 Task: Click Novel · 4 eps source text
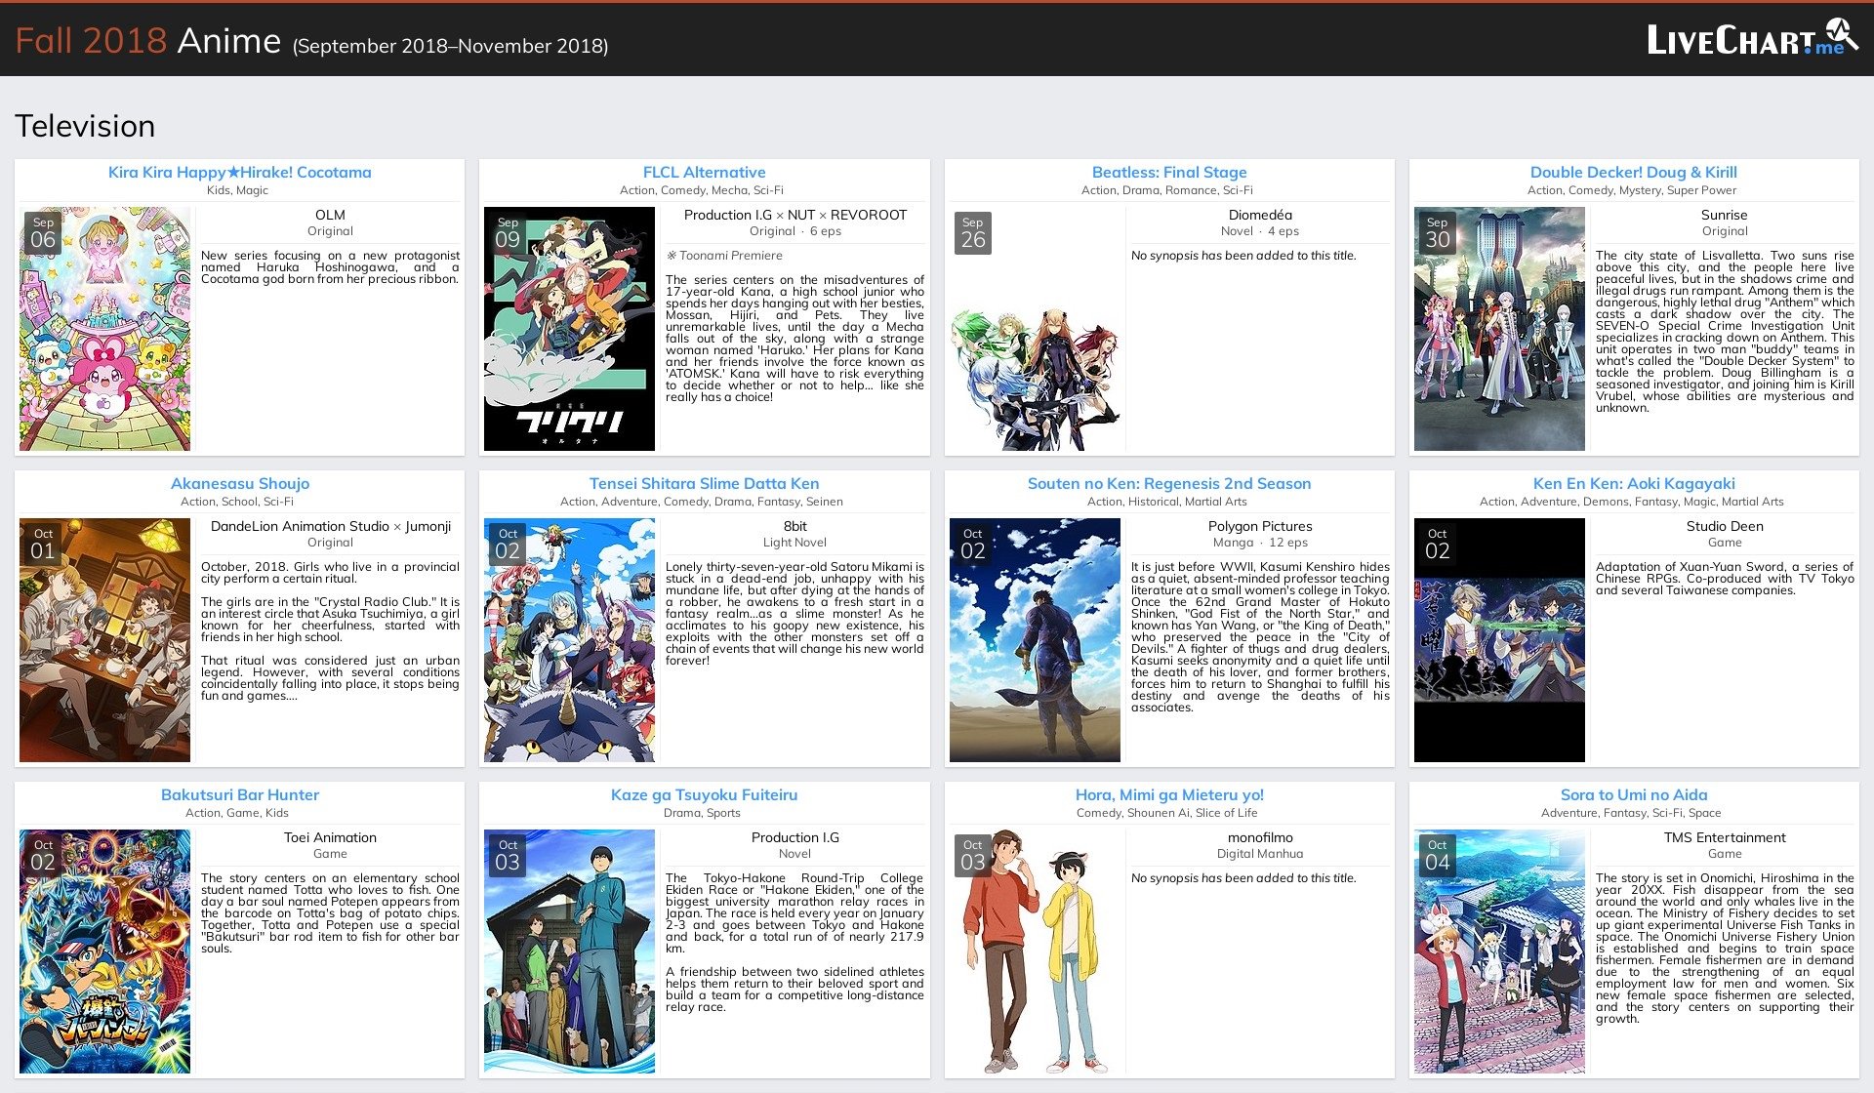coord(1260,231)
